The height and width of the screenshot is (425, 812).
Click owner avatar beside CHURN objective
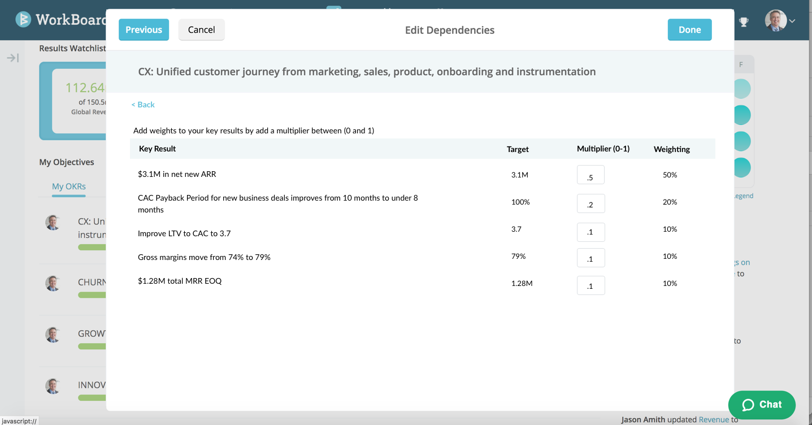point(53,283)
